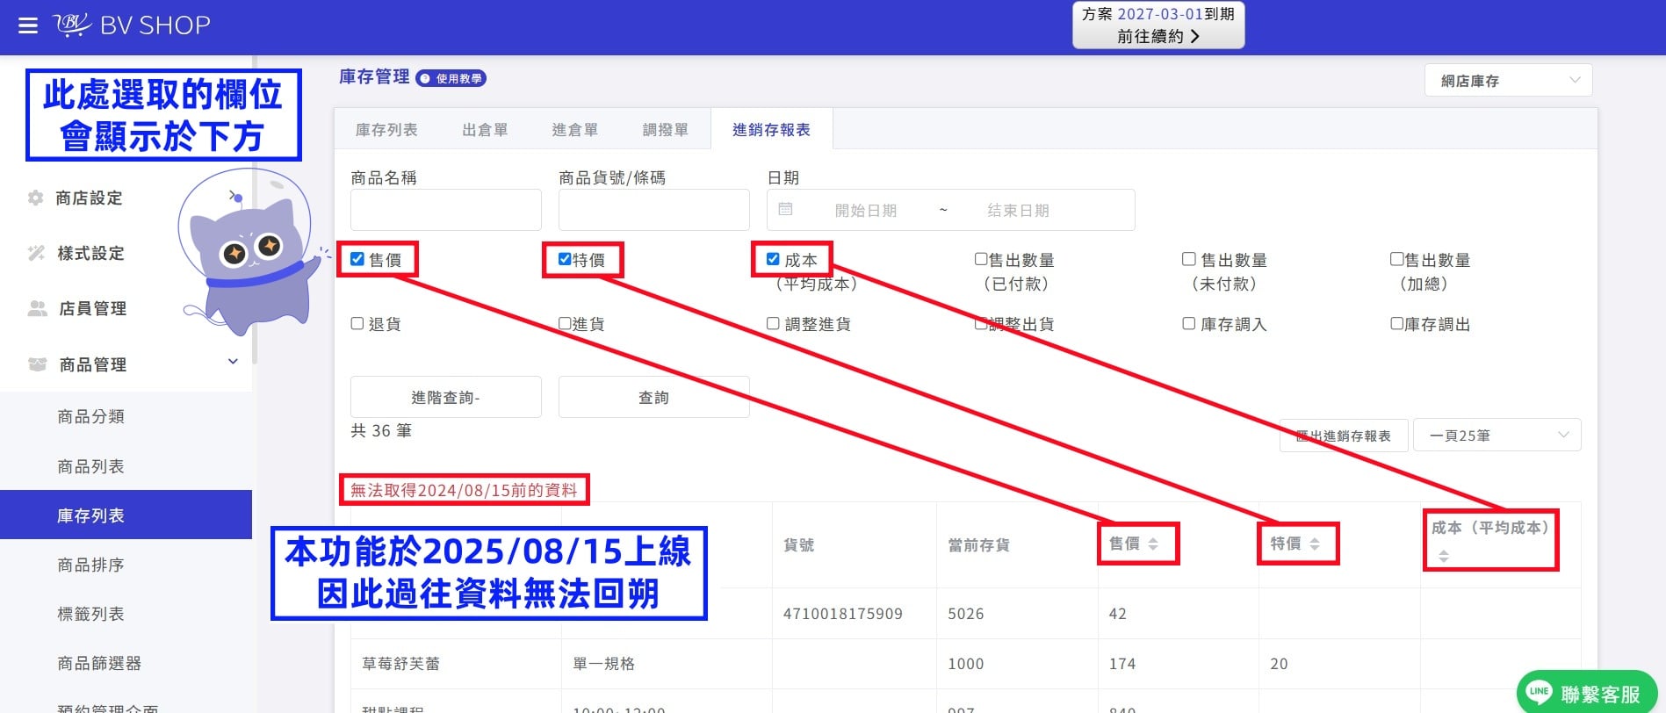Image resolution: width=1666 pixels, height=713 pixels.
Task: Tick the 庫存調出 checkbox
Action: [x=1396, y=324]
